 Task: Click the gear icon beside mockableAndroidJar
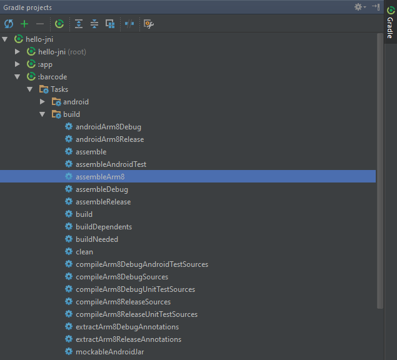69,352
